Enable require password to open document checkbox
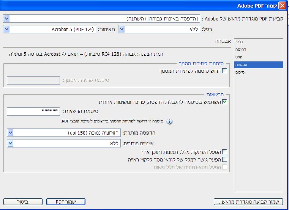The image size is (289, 210). (224, 71)
